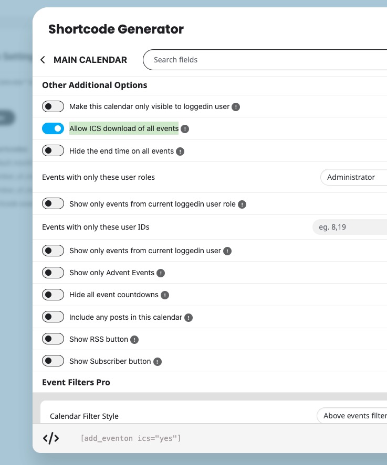This screenshot has width=387, height=465.
Task: Turn on the Show RSS button switch
Action: pos(53,339)
